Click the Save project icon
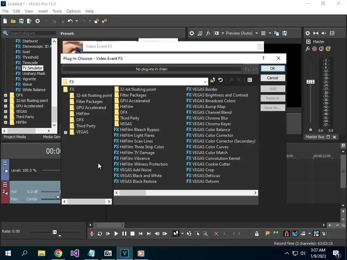This screenshot has width=347, height=260. click(x=21, y=21)
